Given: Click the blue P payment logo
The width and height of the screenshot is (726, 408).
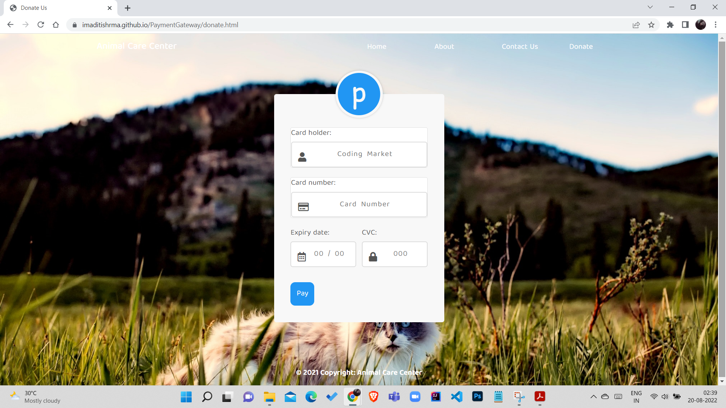Looking at the screenshot, I should point(359,94).
